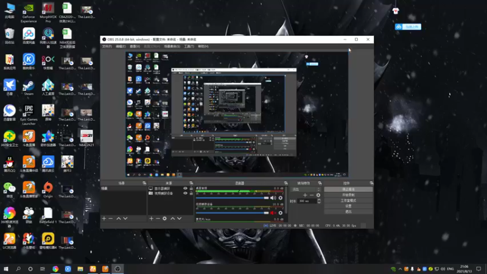Pop out the Sources dock

click(x=191, y=183)
